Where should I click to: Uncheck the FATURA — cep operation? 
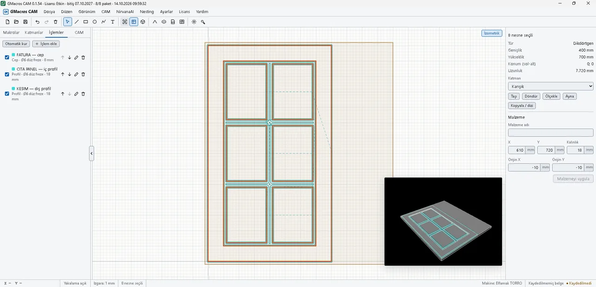7,57
